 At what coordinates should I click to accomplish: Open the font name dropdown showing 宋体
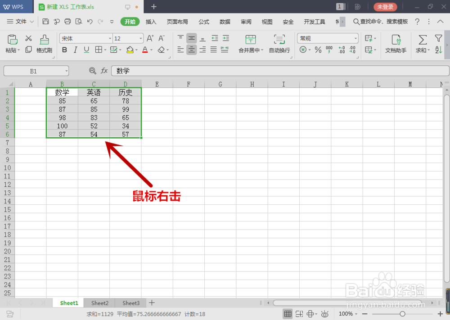click(110, 38)
